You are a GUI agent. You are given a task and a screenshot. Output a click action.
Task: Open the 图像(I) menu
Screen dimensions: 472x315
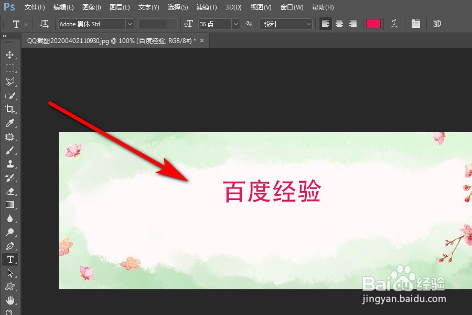91,7
